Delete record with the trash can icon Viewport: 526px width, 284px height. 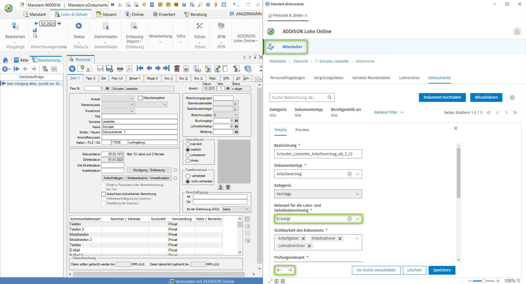[x=177, y=69]
